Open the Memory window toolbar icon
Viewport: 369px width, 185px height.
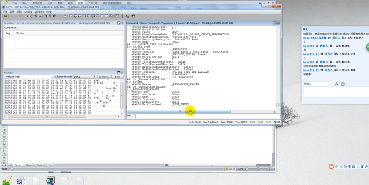(89, 16)
